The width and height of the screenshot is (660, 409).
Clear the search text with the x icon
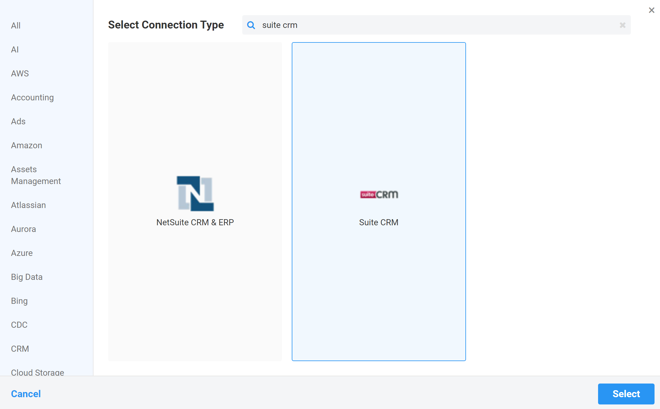pyautogui.click(x=622, y=25)
